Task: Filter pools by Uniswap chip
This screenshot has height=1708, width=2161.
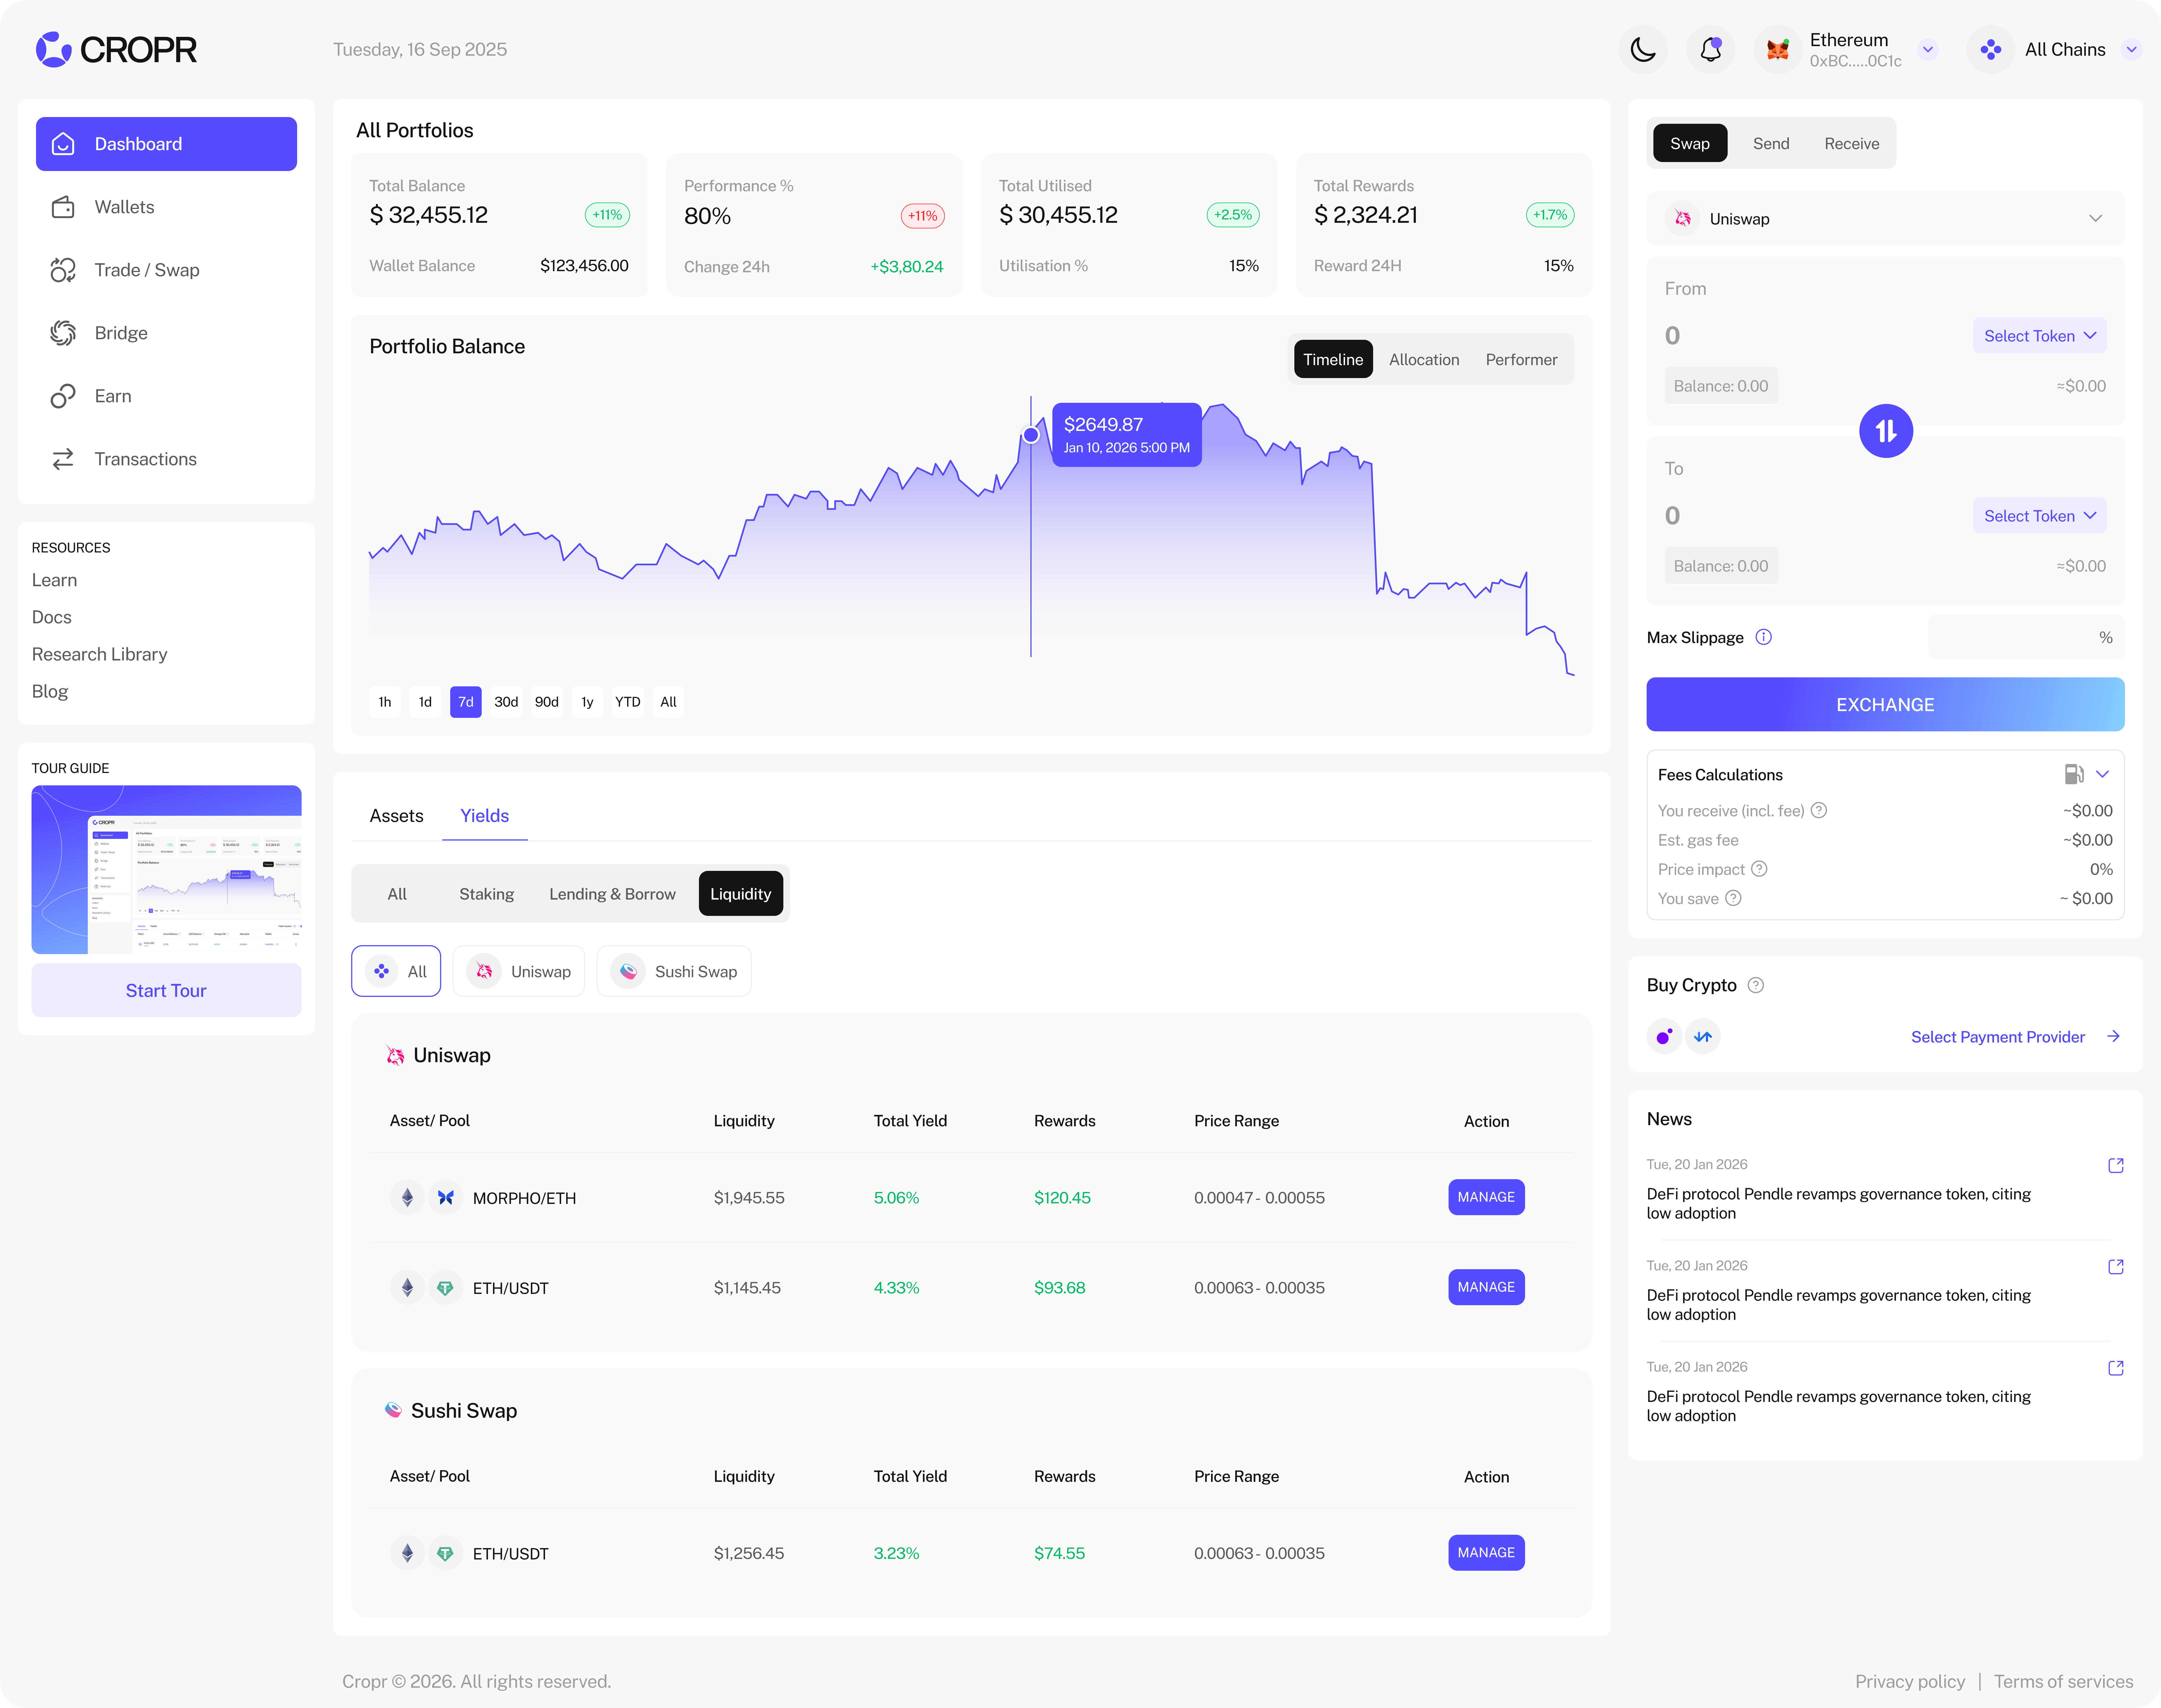Action: pyautogui.click(x=518, y=971)
